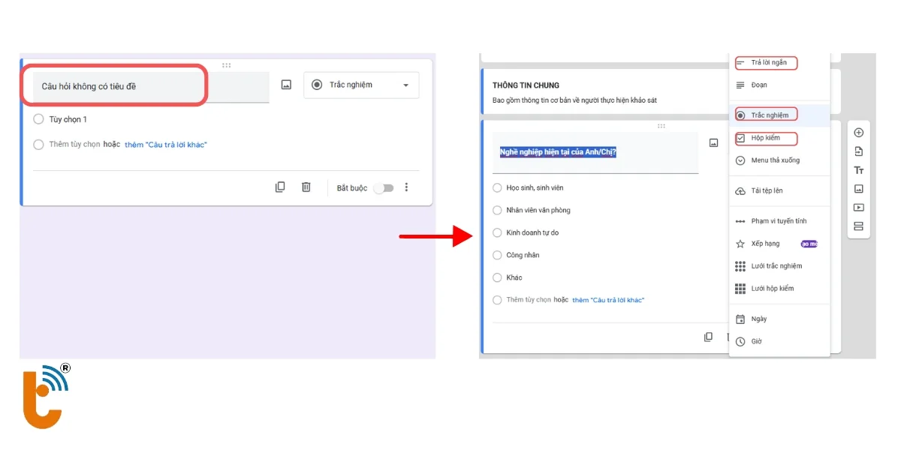This screenshot has height=450, width=901.
Task: Click the duplicate question icon in left card
Action: coord(280,187)
